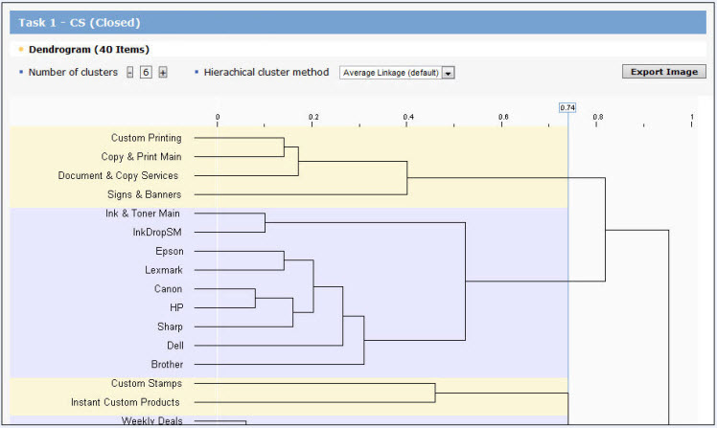Select the Document & Copy Services label

[118, 175]
